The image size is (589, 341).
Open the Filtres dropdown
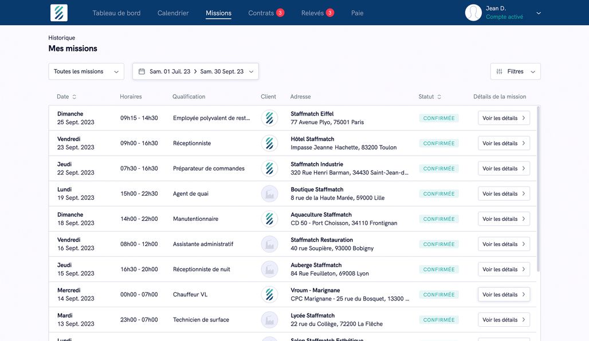click(515, 72)
